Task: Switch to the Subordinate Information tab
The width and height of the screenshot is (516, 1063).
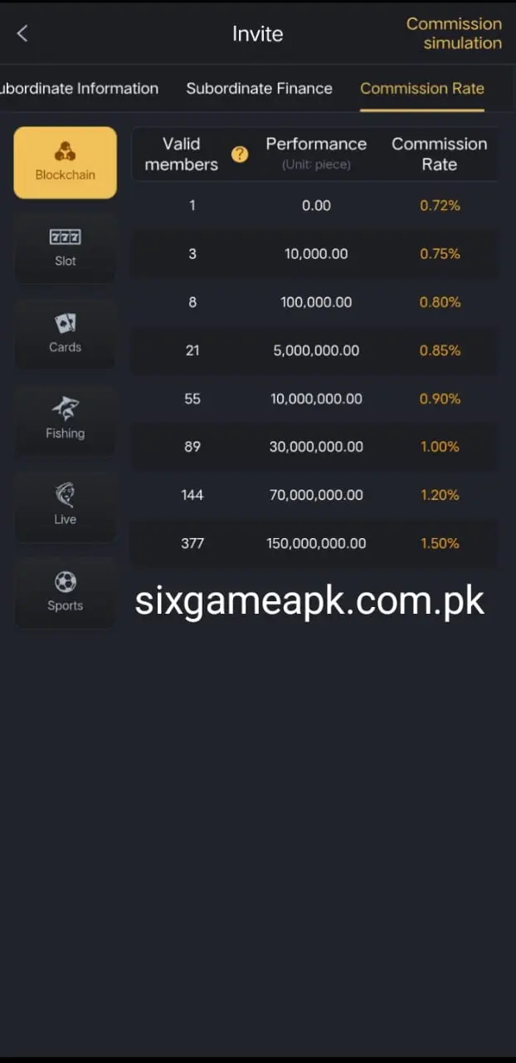Action: (x=80, y=88)
